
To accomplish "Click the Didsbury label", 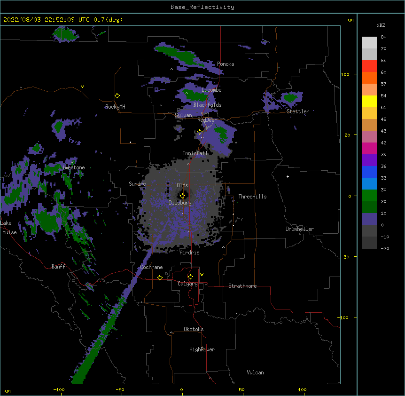I will (x=180, y=203).
